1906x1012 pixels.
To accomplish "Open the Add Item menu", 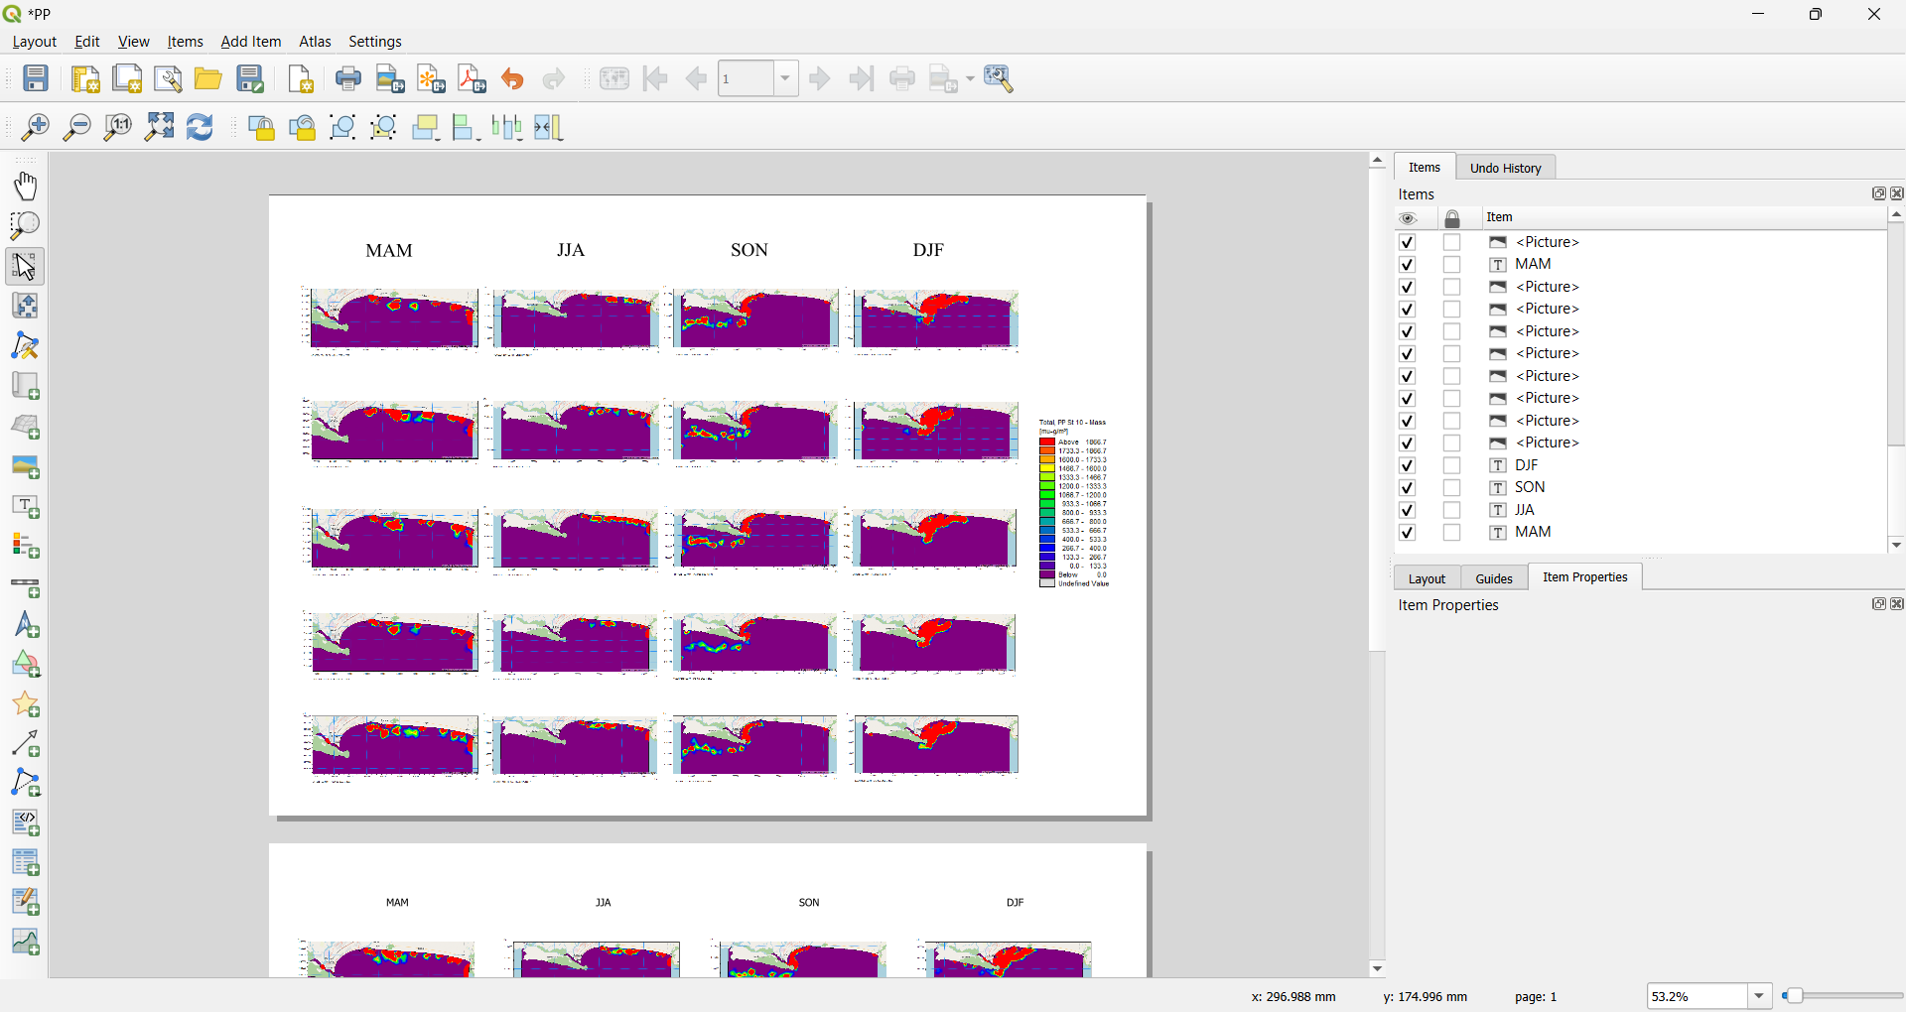I will 250,42.
